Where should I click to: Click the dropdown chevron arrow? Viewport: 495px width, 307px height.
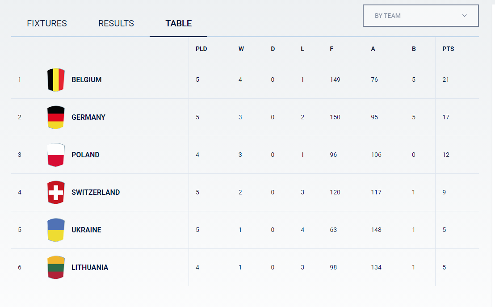point(465,16)
